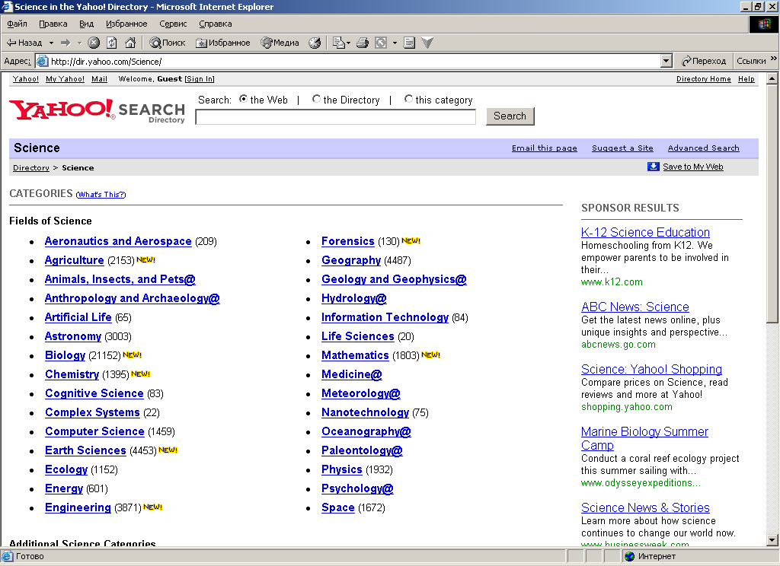Screen dimensions: 780x566
Task: Open the Медиа toolbar button
Action: tap(280, 43)
